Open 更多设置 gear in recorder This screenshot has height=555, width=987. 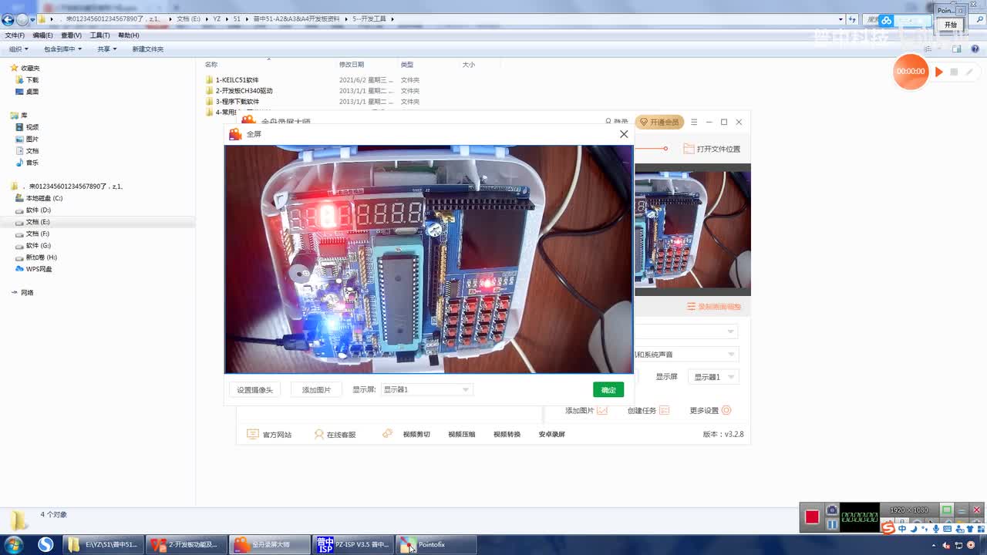pos(710,411)
